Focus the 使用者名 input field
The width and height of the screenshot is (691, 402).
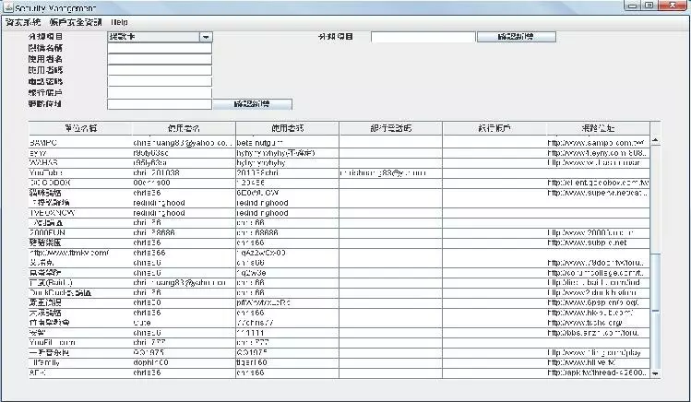pos(160,59)
